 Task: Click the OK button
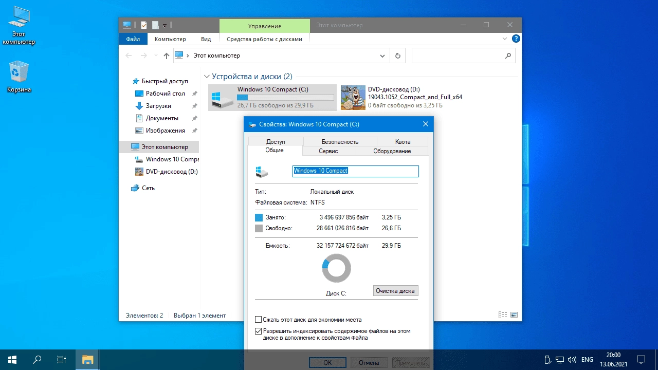tap(327, 363)
